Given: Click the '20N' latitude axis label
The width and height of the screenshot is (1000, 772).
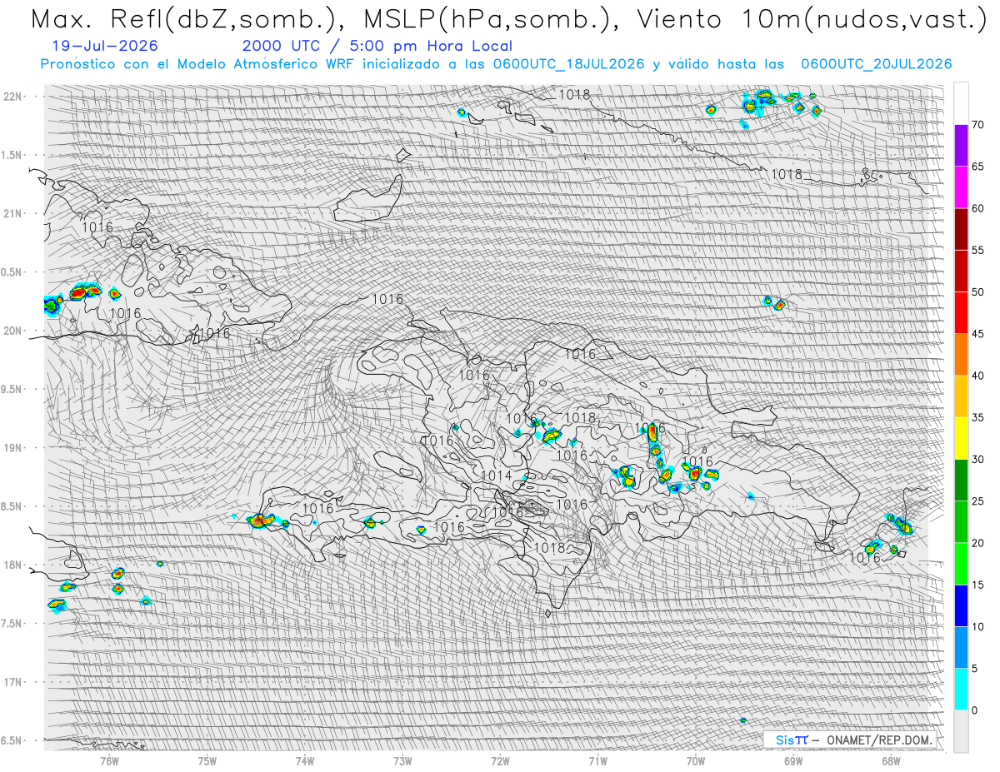Looking at the screenshot, I should 12,331.
